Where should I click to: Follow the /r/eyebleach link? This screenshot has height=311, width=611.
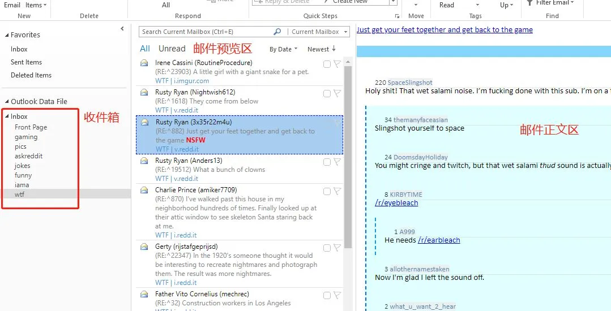tap(396, 203)
